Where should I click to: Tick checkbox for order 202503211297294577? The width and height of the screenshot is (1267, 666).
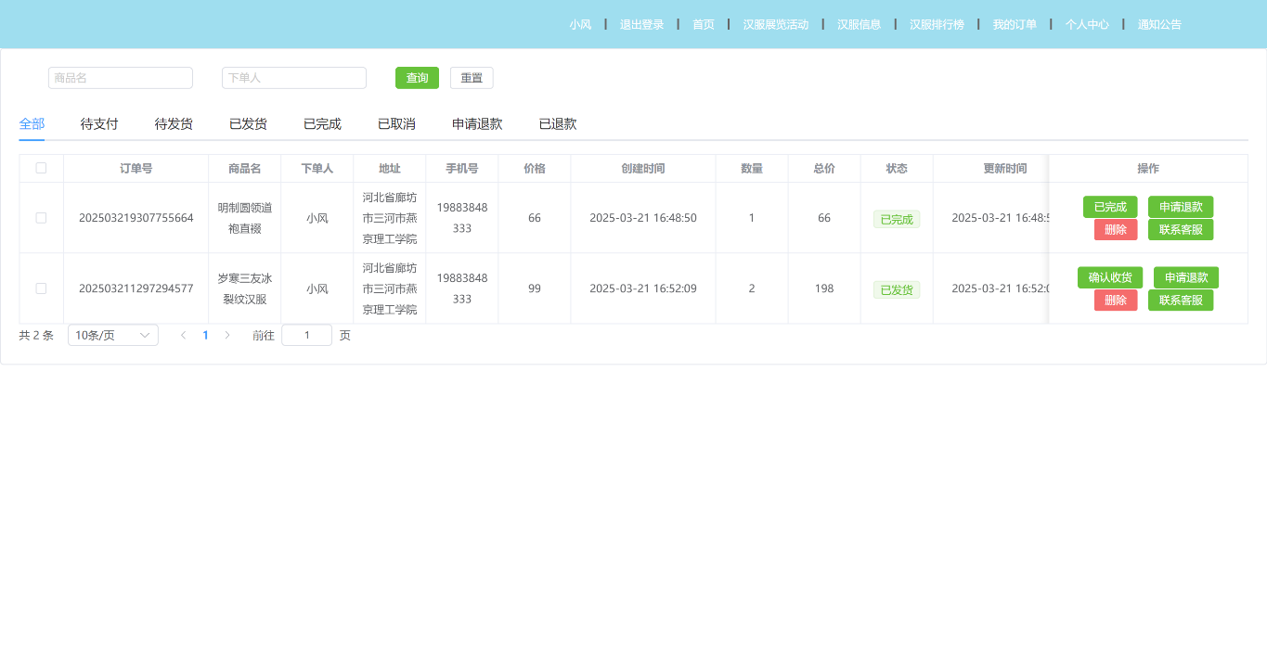41,288
